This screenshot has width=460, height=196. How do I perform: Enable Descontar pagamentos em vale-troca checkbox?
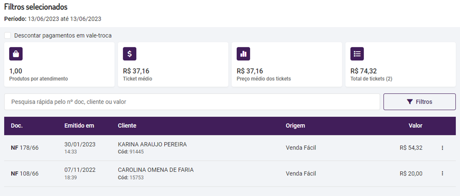coord(8,35)
